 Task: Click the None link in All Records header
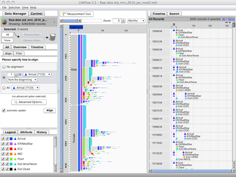[x=231, y=19]
